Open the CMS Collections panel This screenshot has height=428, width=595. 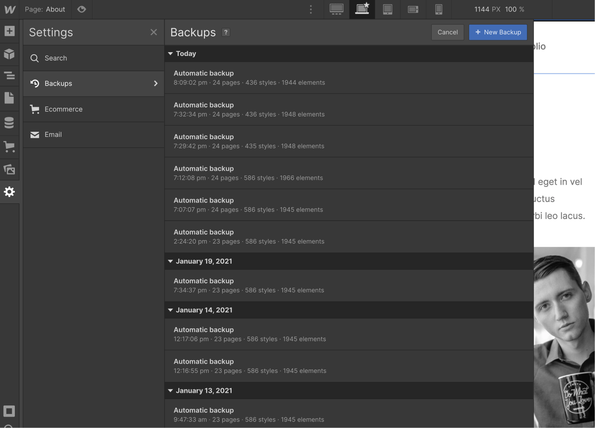(9, 122)
